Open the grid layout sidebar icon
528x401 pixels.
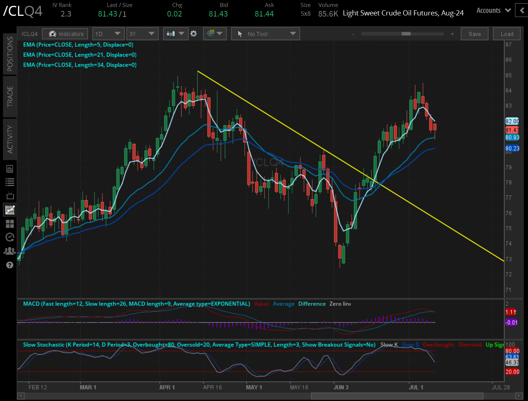click(10, 223)
